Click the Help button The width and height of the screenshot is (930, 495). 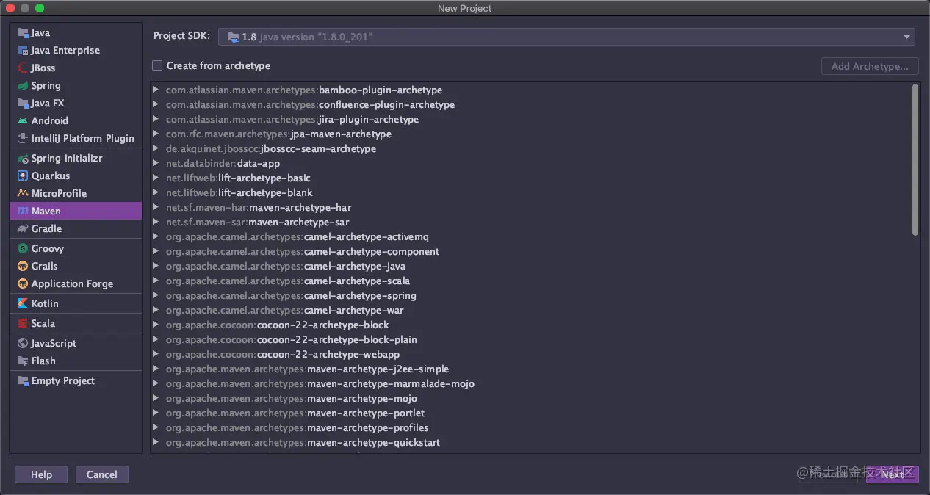pyautogui.click(x=41, y=474)
